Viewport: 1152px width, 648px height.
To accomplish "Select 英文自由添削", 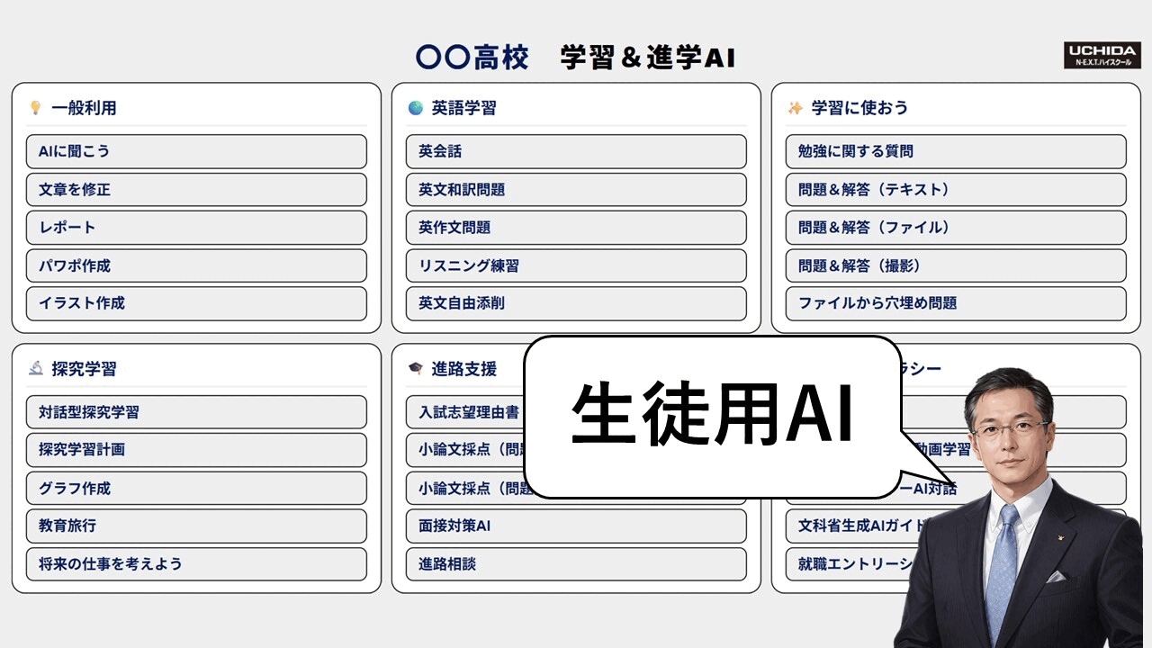I will [575, 303].
